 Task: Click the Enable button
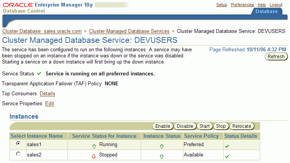(x=163, y=126)
